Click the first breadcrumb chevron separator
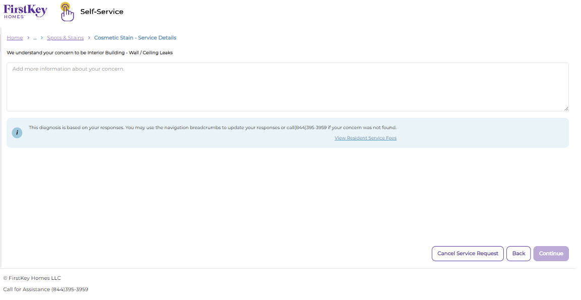Screen dimensions: 581x300 [x=28, y=38]
